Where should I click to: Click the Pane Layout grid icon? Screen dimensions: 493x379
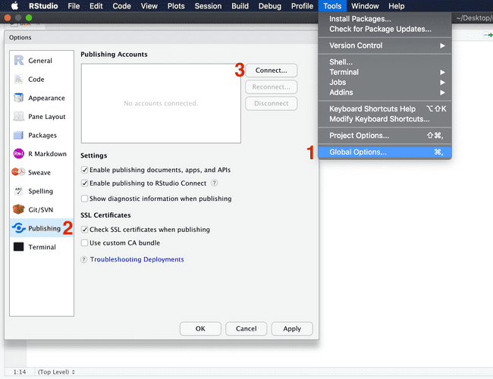19,116
